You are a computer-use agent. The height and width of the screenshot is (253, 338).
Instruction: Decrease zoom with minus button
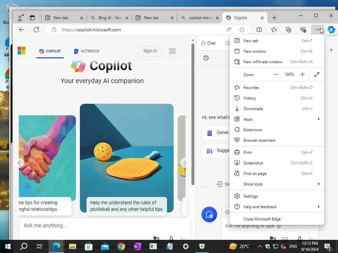[x=276, y=74]
